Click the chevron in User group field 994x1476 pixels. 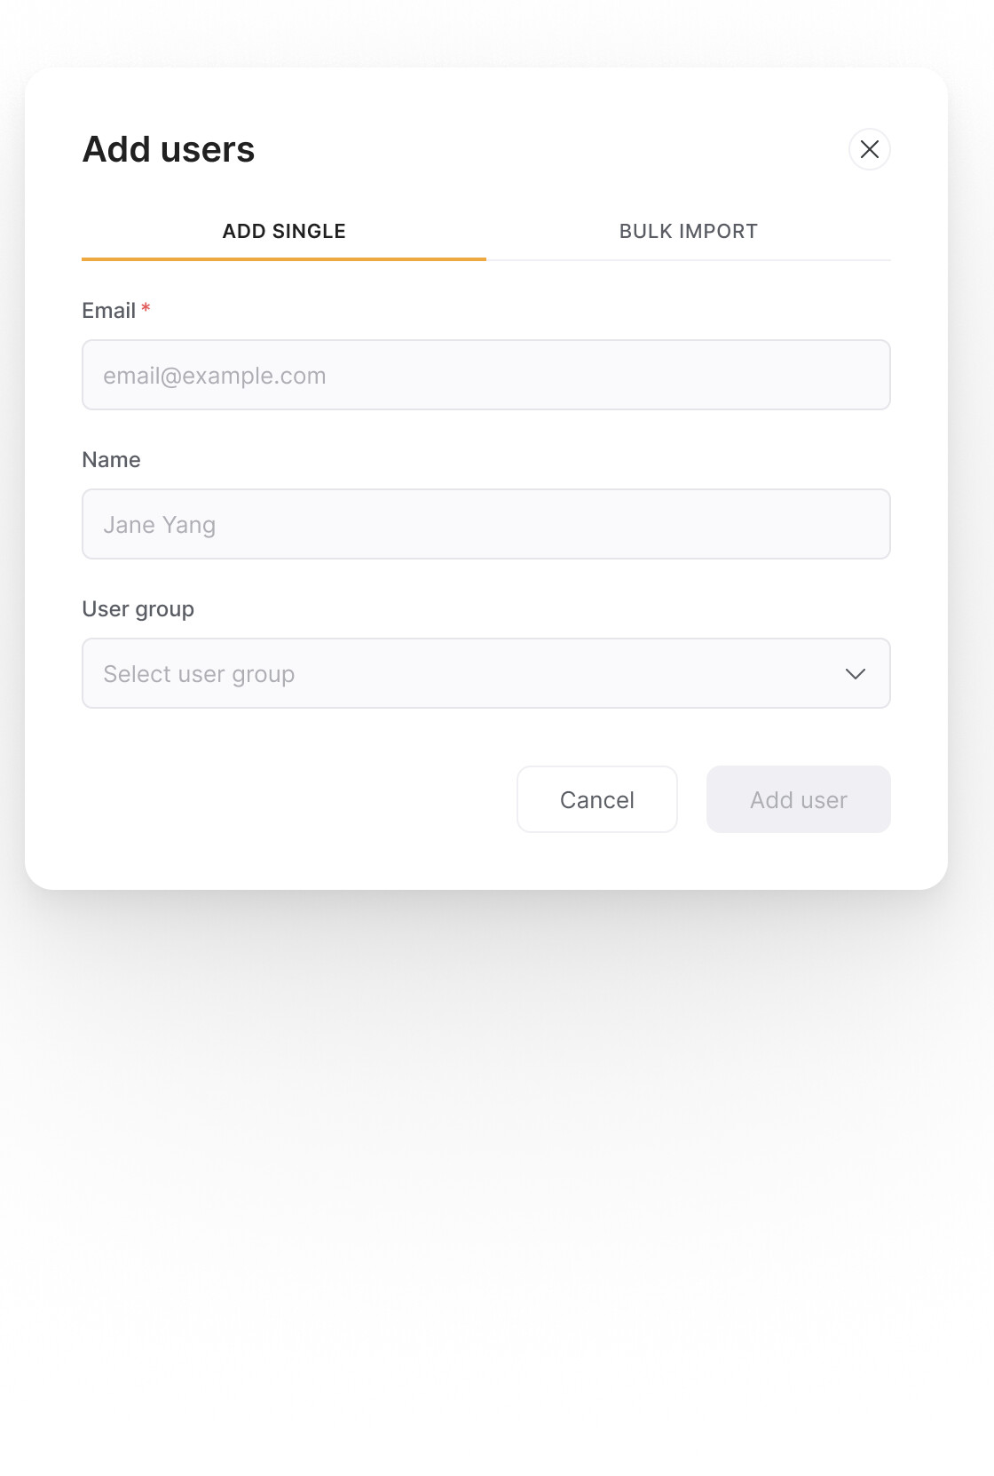pyautogui.click(x=856, y=674)
